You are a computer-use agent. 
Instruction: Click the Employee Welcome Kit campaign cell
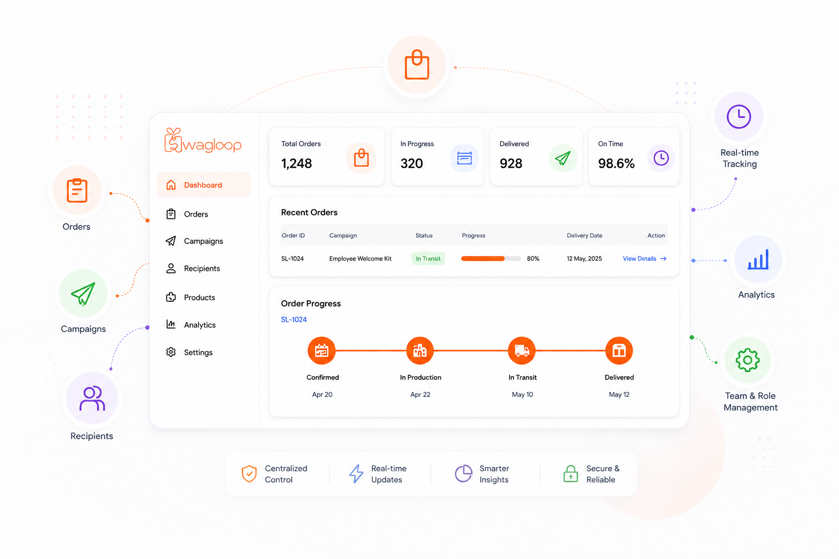[x=361, y=259]
